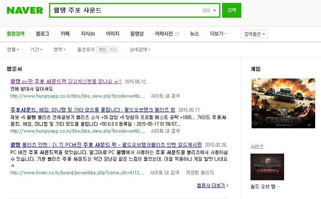Click 사이트 내 검색 for the inven.co.kr result
The width and height of the screenshot is (321, 199).
point(164,173)
